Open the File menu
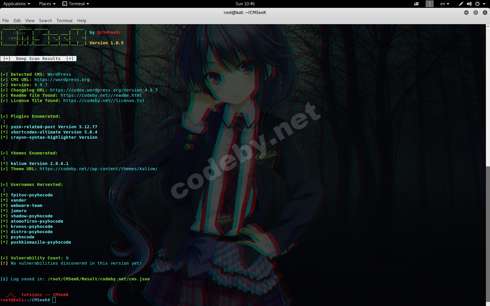This screenshot has height=306, width=490. pos(6,21)
